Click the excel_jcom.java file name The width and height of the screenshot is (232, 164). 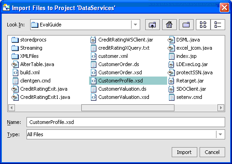[194, 48]
